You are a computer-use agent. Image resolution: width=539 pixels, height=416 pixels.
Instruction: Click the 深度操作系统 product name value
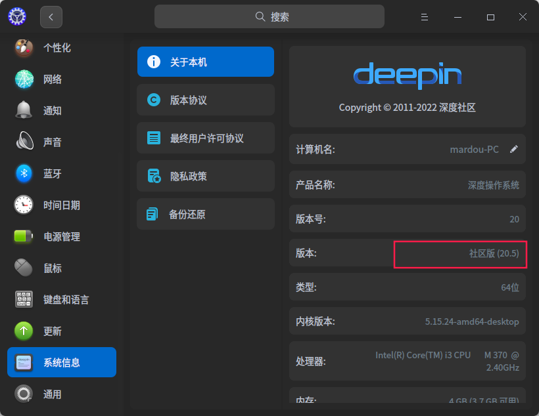pyautogui.click(x=493, y=185)
